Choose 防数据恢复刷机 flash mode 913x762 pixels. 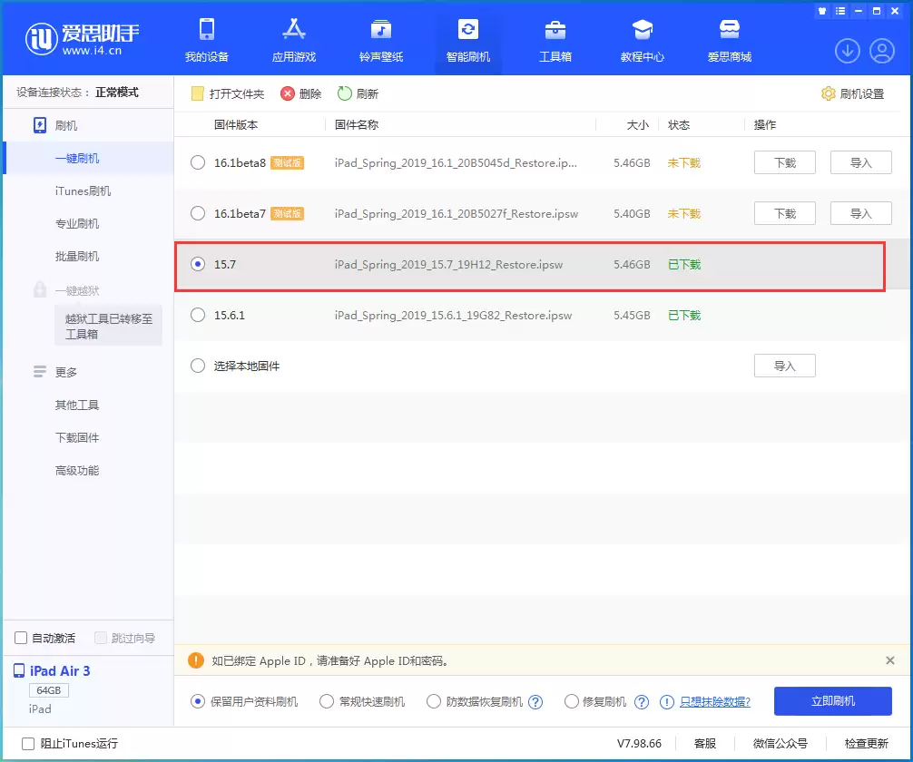[434, 701]
